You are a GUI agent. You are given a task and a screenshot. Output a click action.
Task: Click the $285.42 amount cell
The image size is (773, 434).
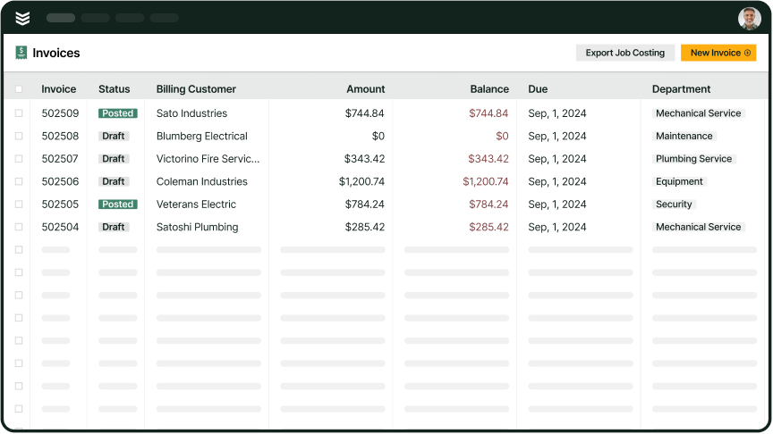(x=365, y=227)
